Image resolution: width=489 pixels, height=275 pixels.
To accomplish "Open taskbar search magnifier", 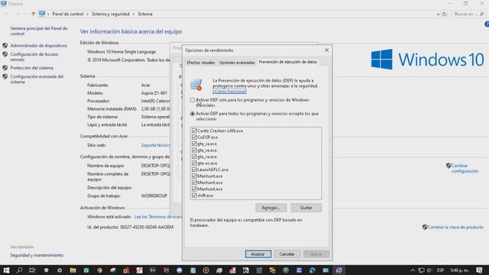I will [x=19, y=270].
